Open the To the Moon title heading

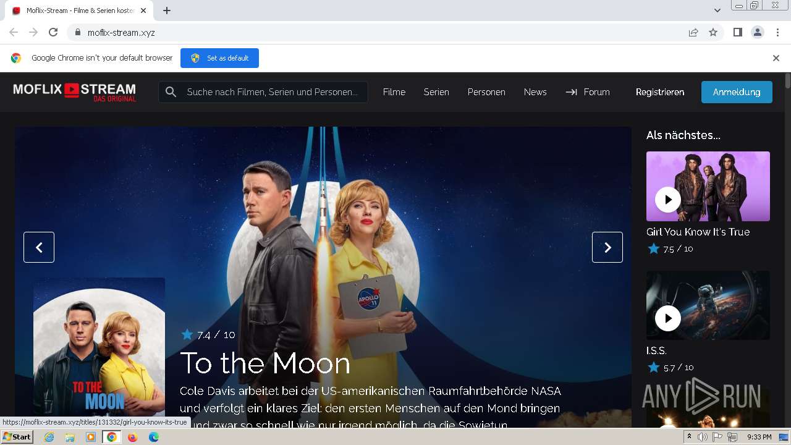[x=265, y=363]
